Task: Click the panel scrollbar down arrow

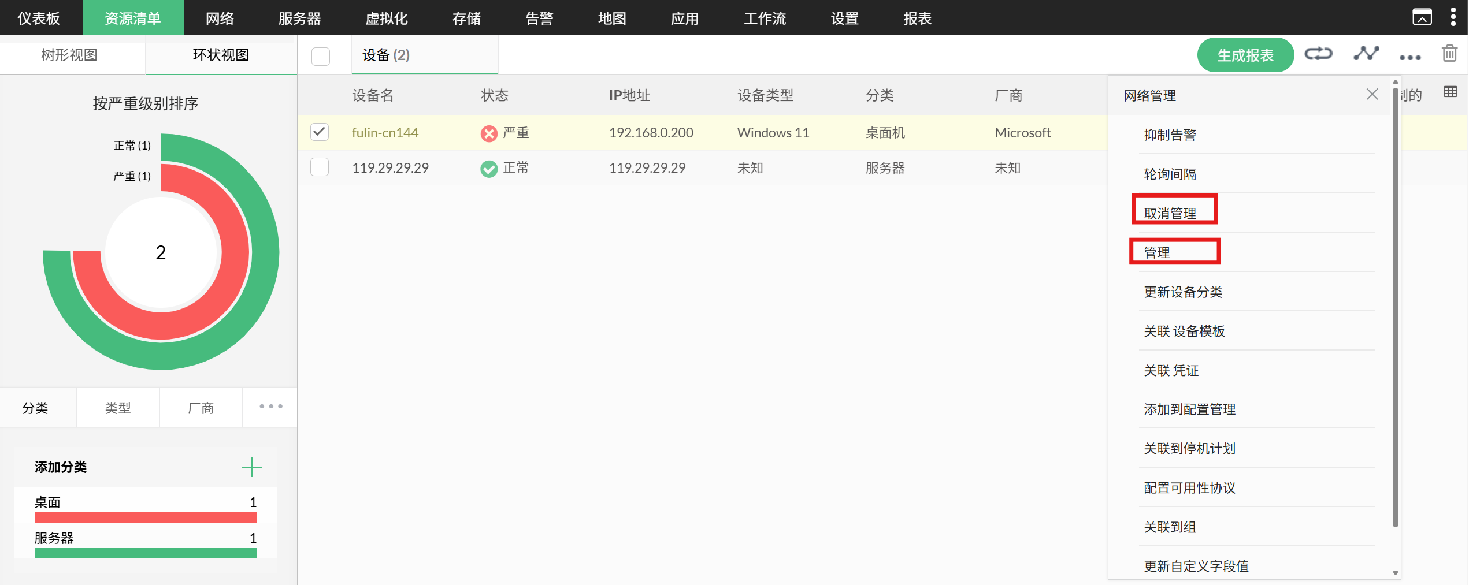Action: 1396,573
